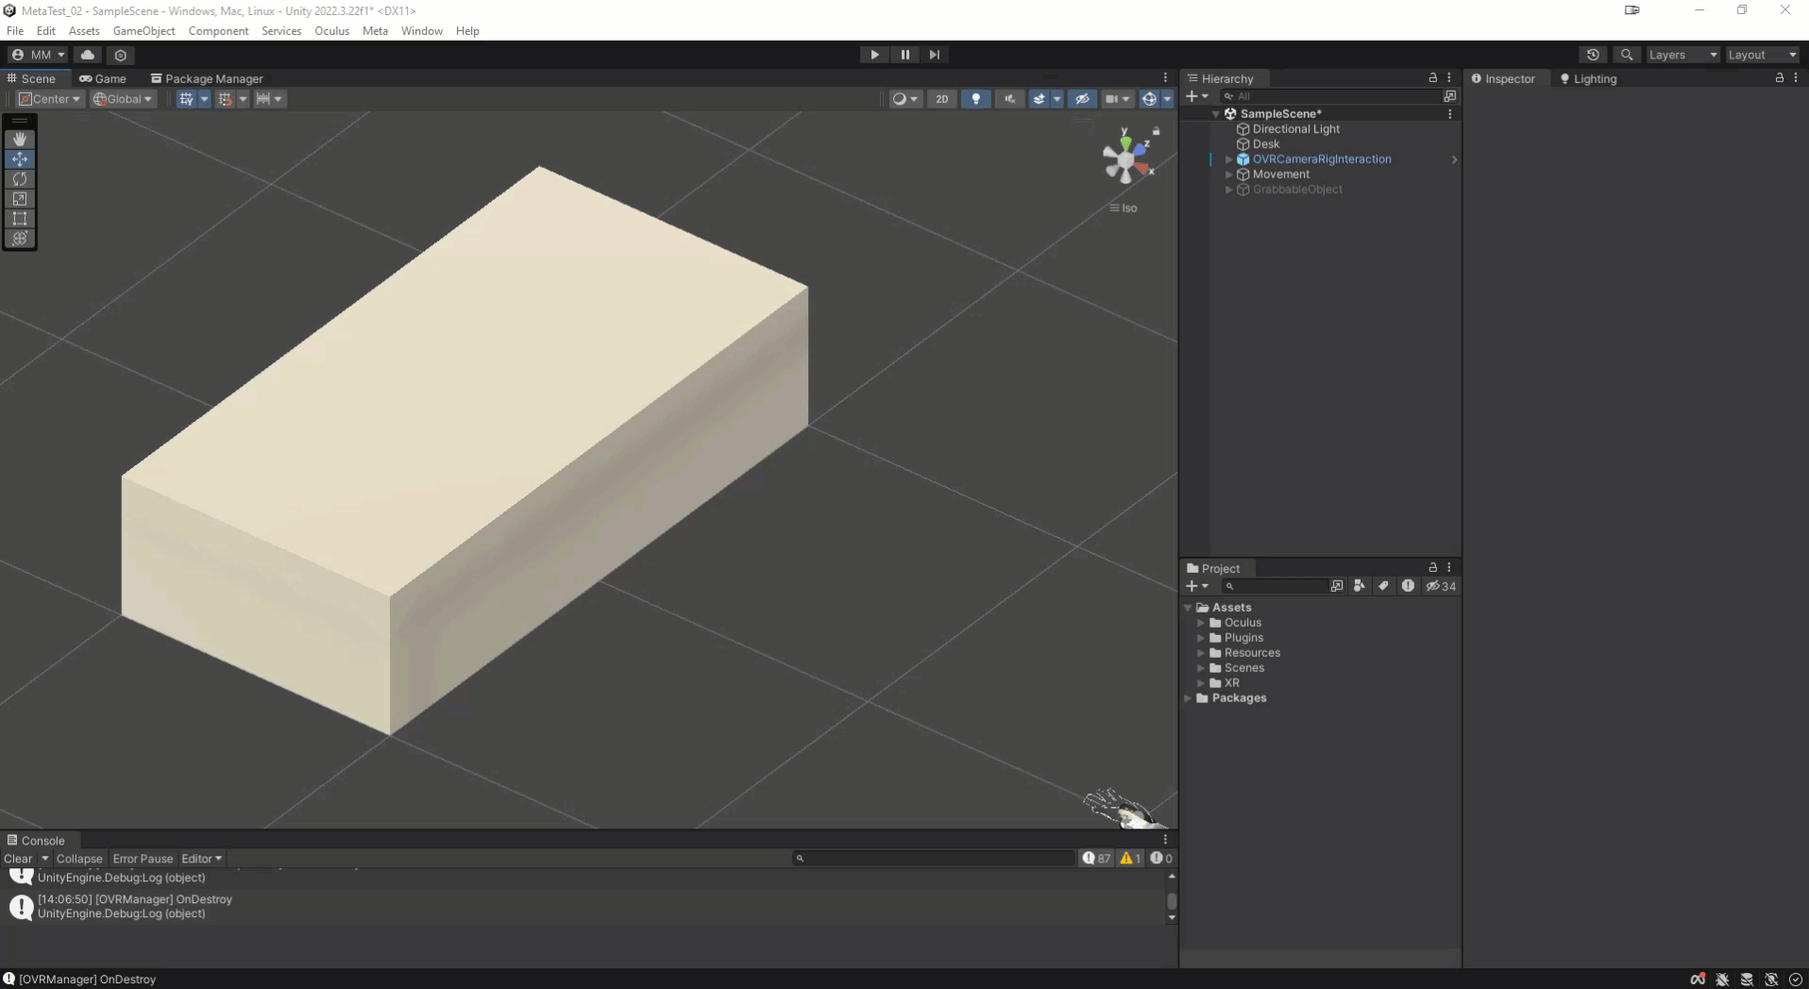Select the Rotate tool

20,179
